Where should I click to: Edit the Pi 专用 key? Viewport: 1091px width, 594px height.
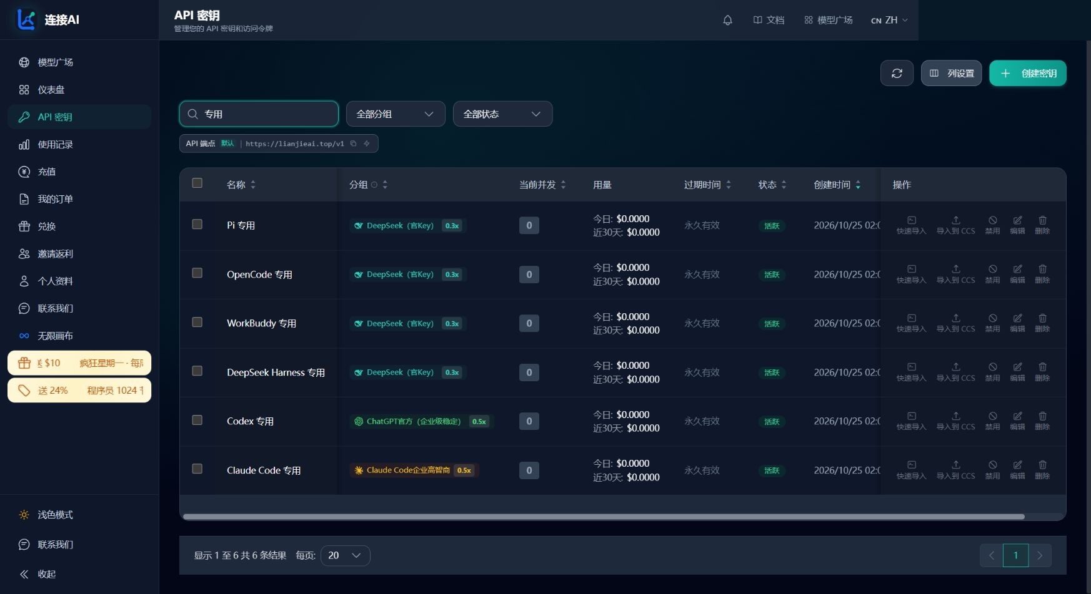(1017, 225)
